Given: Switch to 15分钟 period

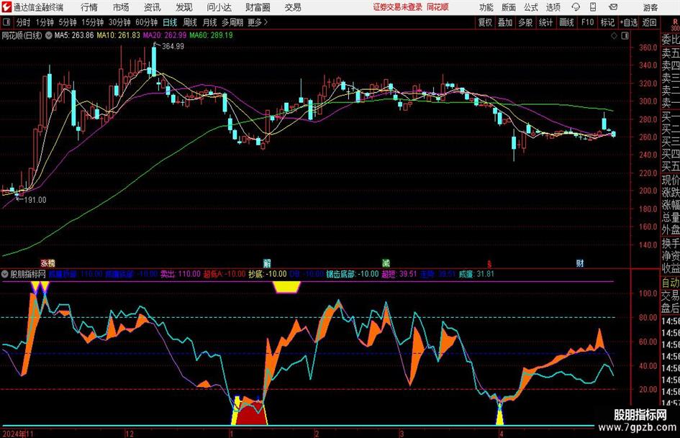Looking at the screenshot, I should 92,22.
